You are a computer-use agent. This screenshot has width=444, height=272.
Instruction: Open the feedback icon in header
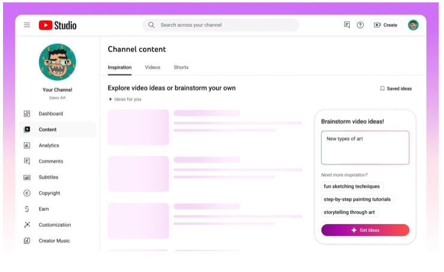[x=347, y=25]
